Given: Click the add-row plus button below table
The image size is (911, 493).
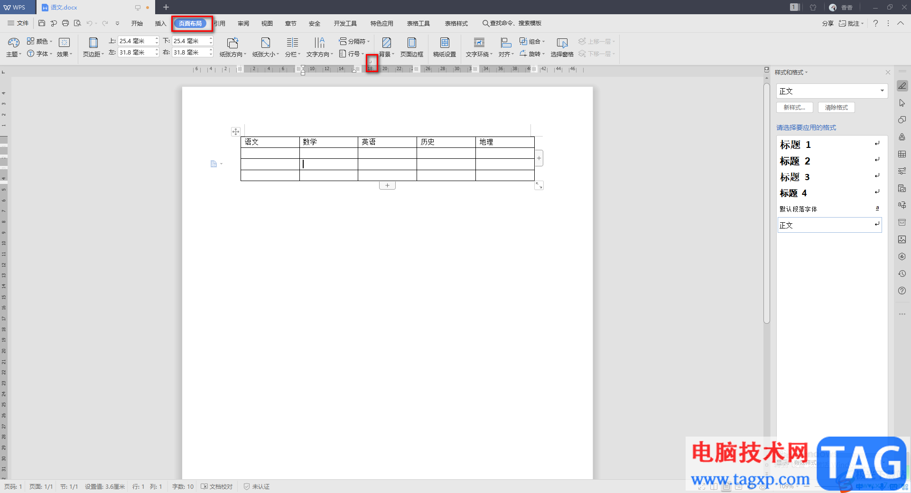Looking at the screenshot, I should [x=387, y=185].
